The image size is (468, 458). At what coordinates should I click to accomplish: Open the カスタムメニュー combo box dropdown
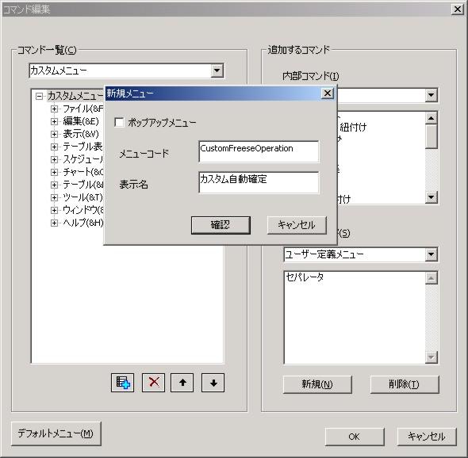tap(217, 71)
